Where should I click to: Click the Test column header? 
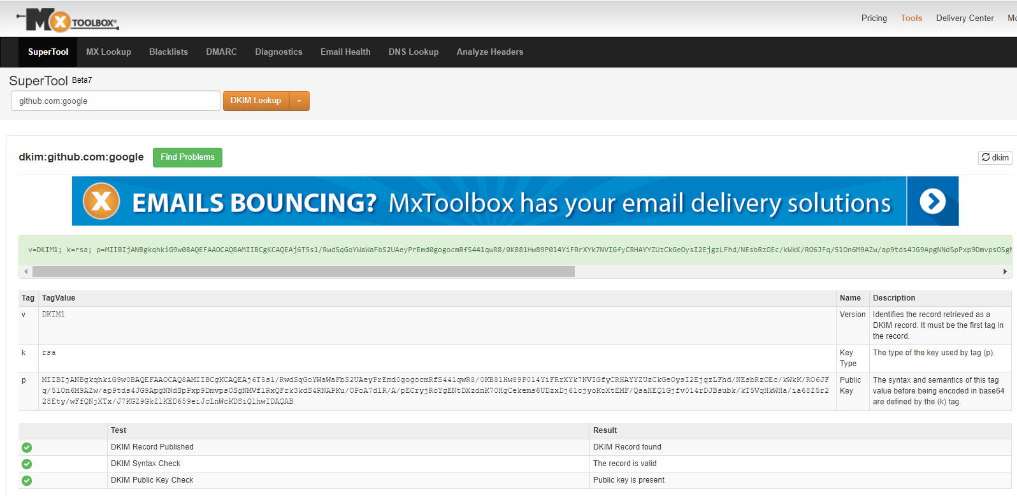pyautogui.click(x=119, y=430)
